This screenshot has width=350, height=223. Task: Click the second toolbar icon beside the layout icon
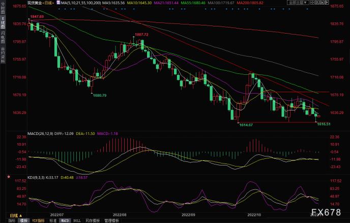(317, 3)
